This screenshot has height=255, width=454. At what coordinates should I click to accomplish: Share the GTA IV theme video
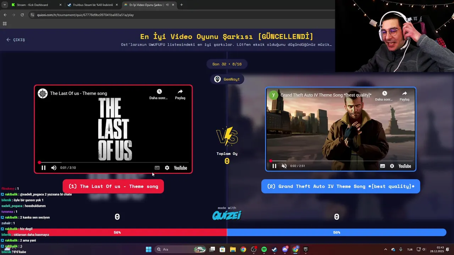404,96
